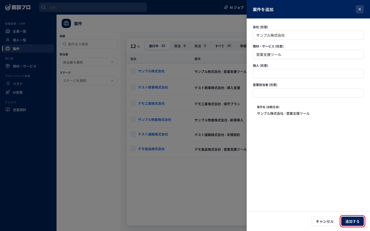Click the top bar 検索 input
The image size is (370, 231).
[93, 7]
